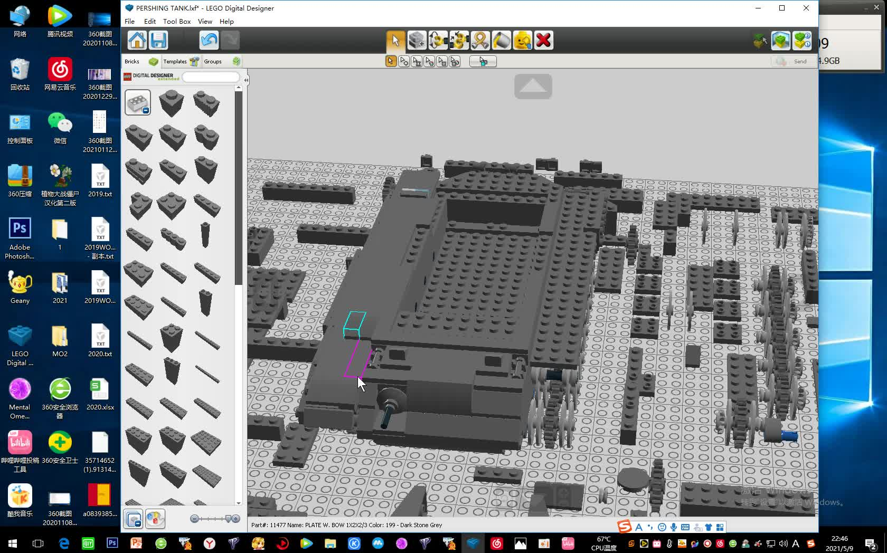The image size is (887, 553).
Task: Select the LEGO Digital Designer desktop shortcut
Action: [20, 346]
